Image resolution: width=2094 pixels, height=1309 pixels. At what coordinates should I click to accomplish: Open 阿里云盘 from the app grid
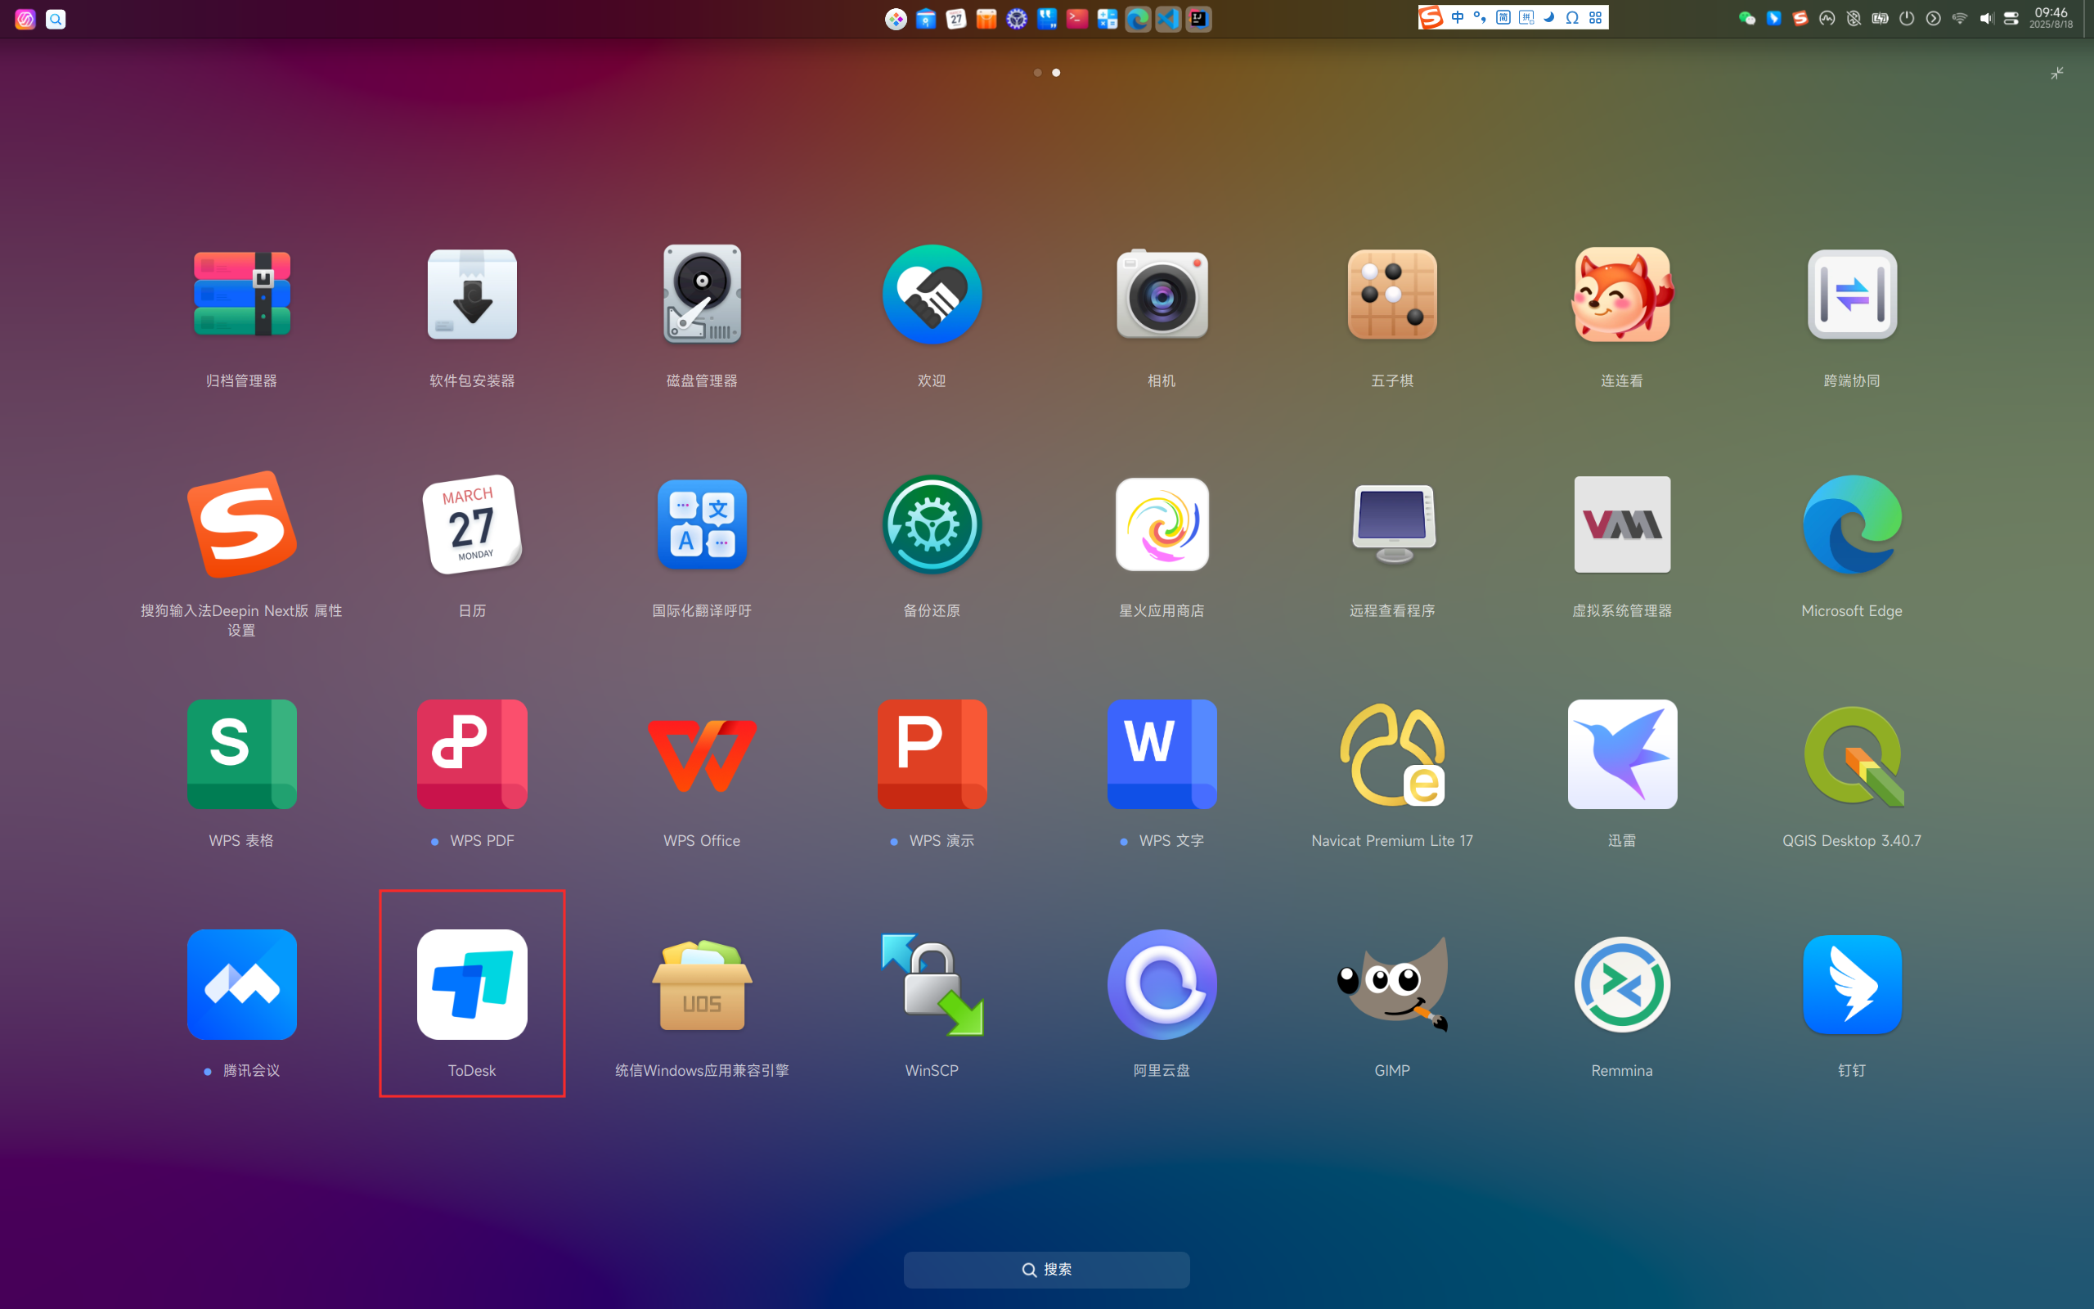(1162, 984)
